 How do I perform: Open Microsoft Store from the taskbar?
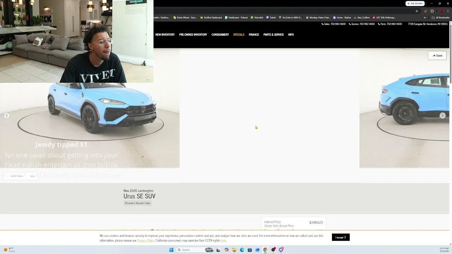[250, 250]
